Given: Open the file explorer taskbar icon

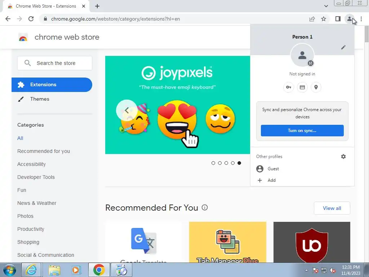Looking at the screenshot, I should coord(54,270).
